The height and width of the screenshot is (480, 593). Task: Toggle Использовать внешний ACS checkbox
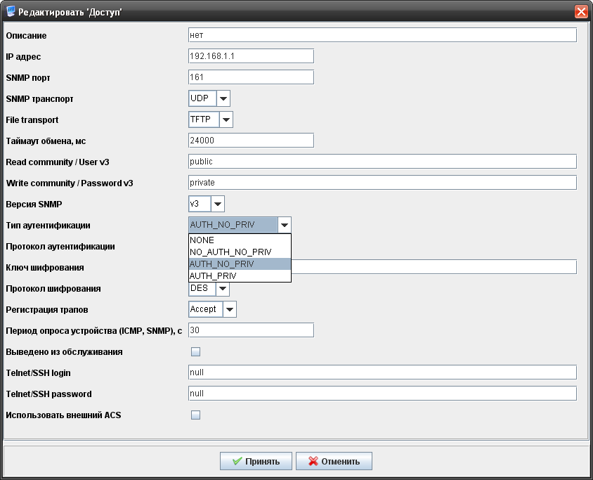[x=195, y=415]
